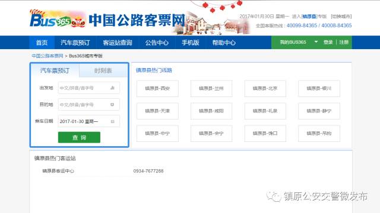This screenshot has width=380, height=213.
Task: Open 公告中心 menu item
Action: point(157,43)
